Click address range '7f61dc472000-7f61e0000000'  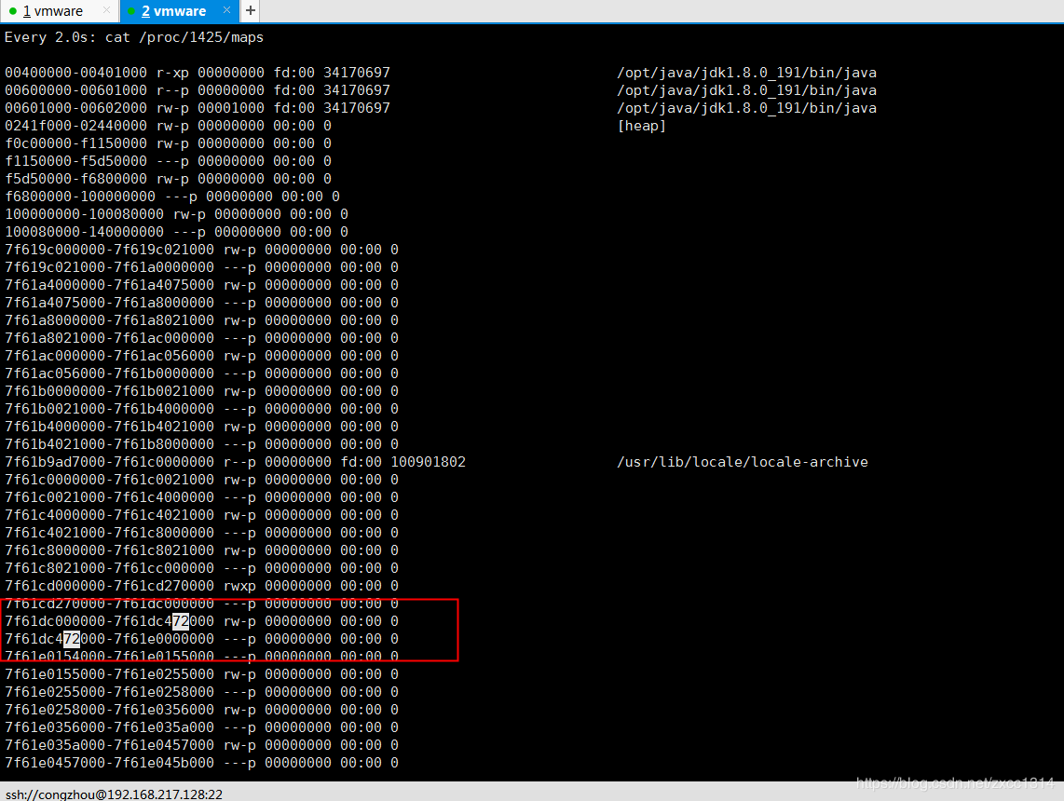109,639
